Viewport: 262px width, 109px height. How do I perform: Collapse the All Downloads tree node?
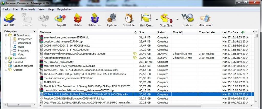pos(6,35)
